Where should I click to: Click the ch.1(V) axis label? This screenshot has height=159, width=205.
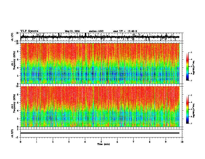pyautogui.click(x=12, y=37)
